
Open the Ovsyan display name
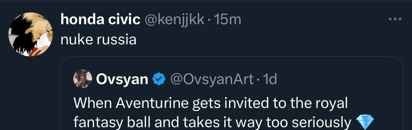[x=122, y=79]
